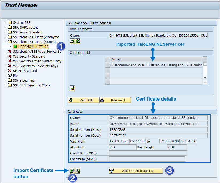Open Certificate List table column settings icon

coord(205,59)
